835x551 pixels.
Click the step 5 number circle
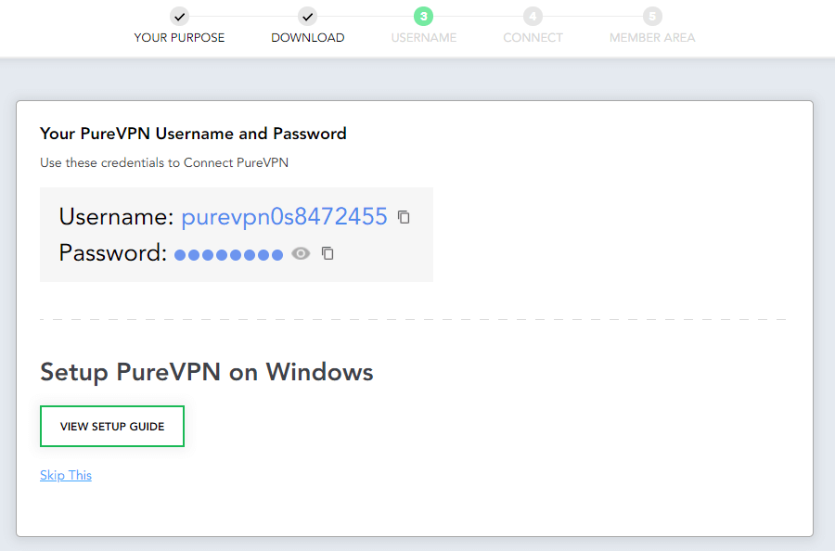click(652, 17)
